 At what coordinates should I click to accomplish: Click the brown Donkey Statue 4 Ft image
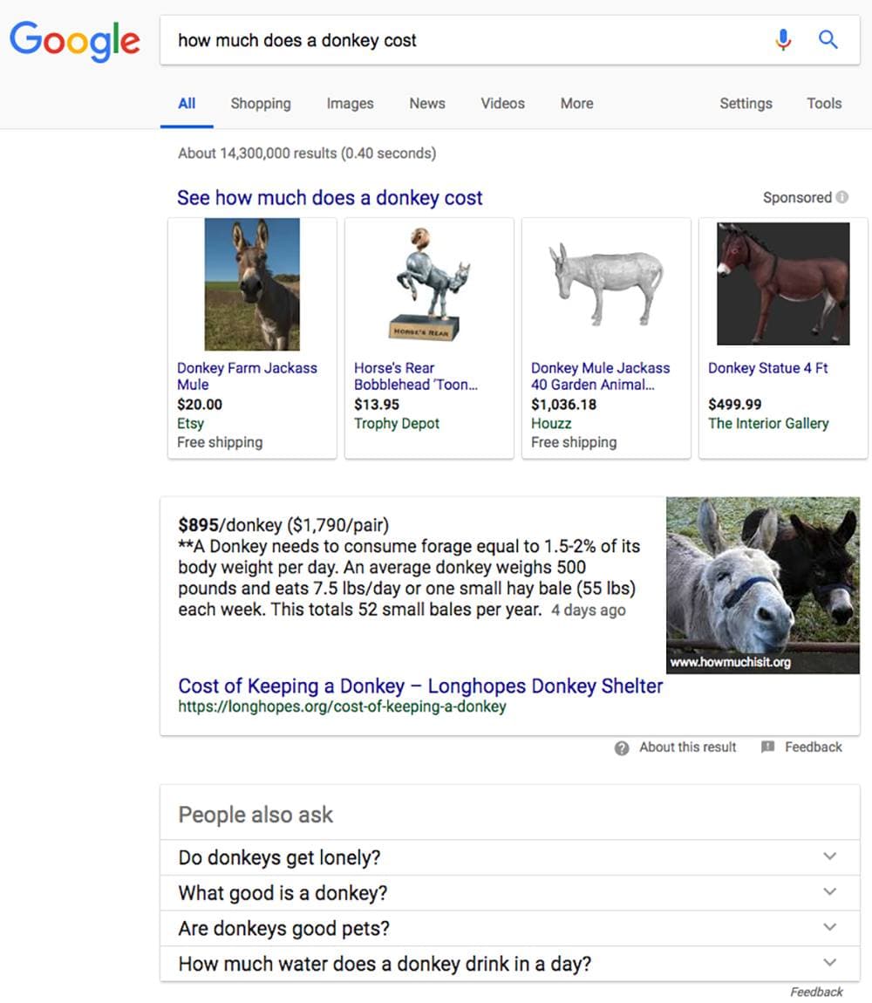(783, 284)
